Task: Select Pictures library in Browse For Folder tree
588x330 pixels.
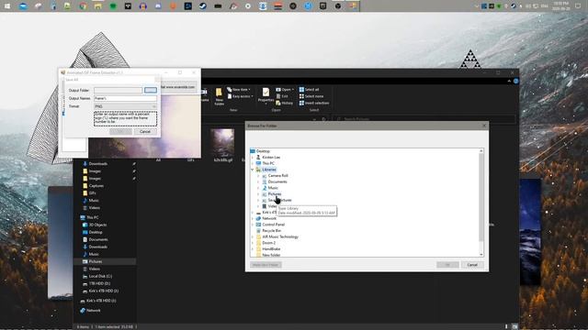Action: 275,193
